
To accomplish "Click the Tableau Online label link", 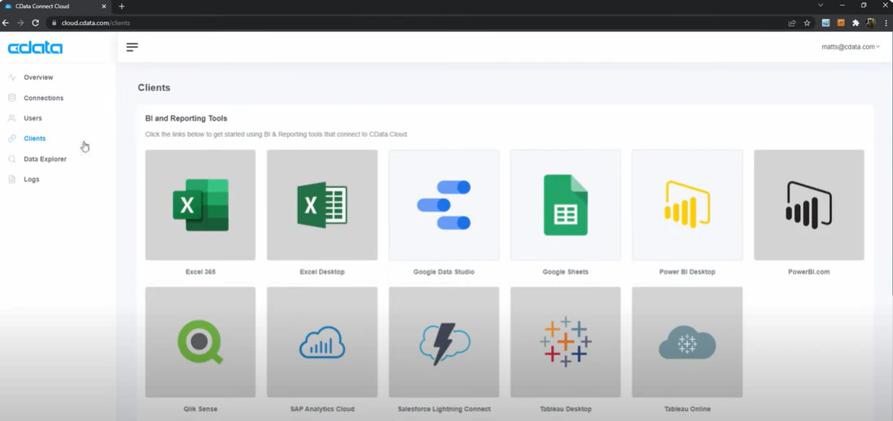I will pyautogui.click(x=687, y=409).
